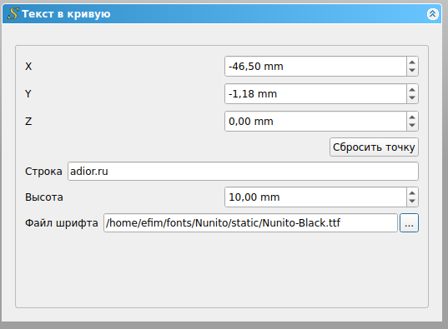The image size is (448, 329).
Task: Increase the X coordinate with the up arrow
Action: pos(412,62)
